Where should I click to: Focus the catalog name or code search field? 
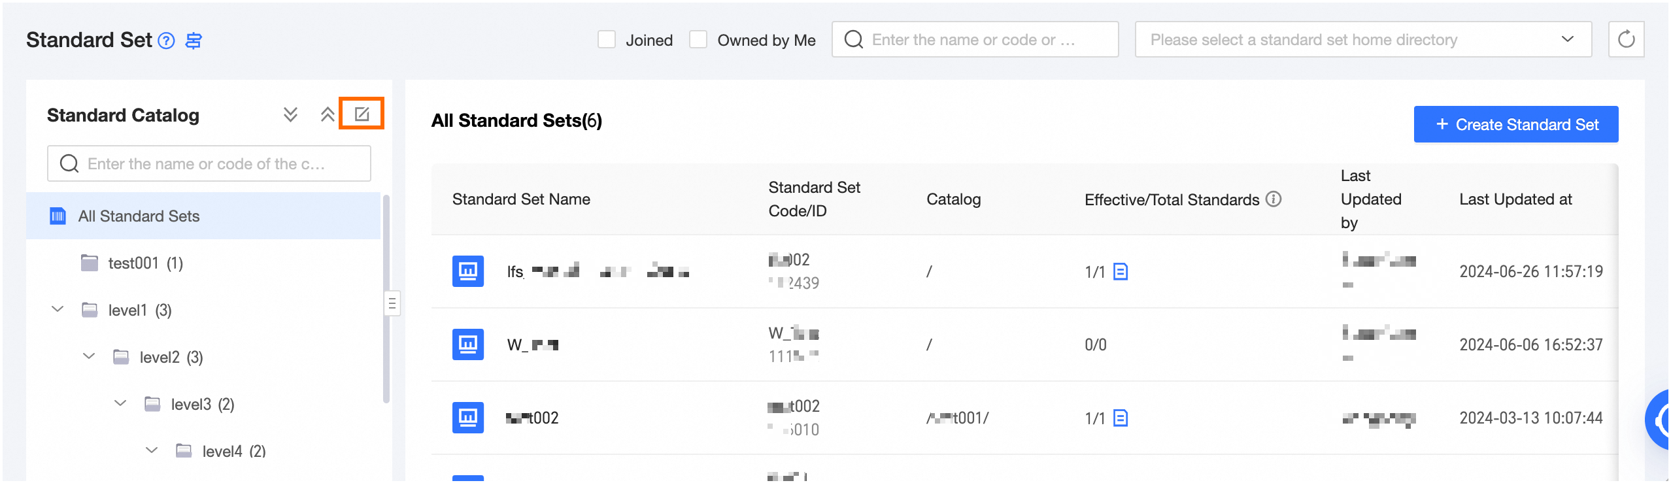[x=209, y=163]
